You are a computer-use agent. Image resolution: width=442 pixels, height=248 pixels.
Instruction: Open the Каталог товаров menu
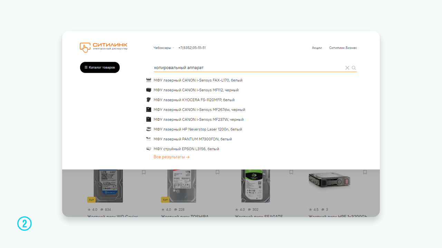click(100, 68)
